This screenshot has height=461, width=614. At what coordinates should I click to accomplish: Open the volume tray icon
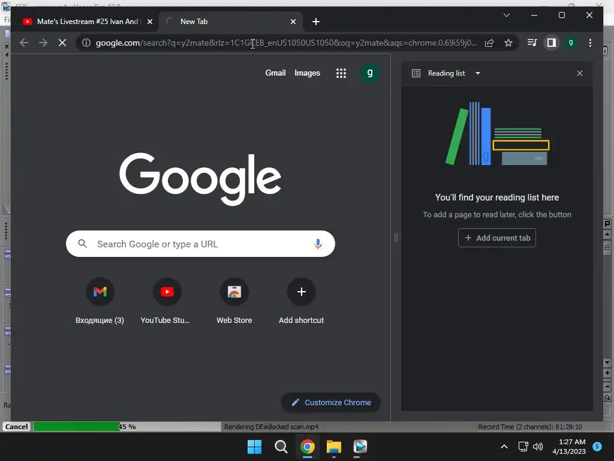pos(538,447)
